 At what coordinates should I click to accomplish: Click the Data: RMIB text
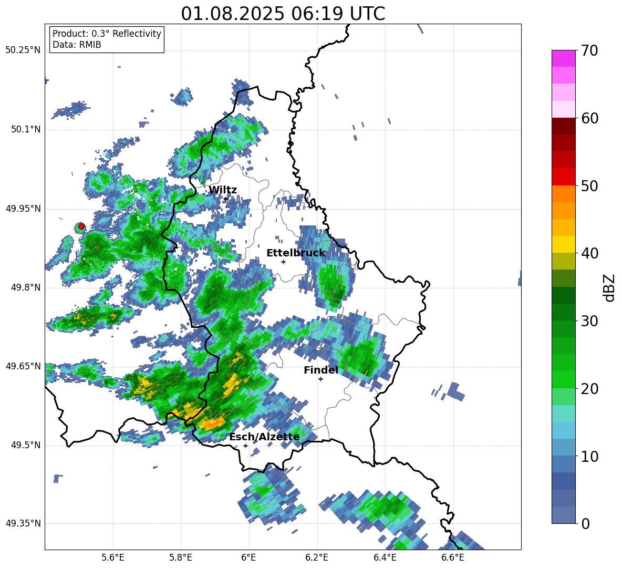point(77,45)
